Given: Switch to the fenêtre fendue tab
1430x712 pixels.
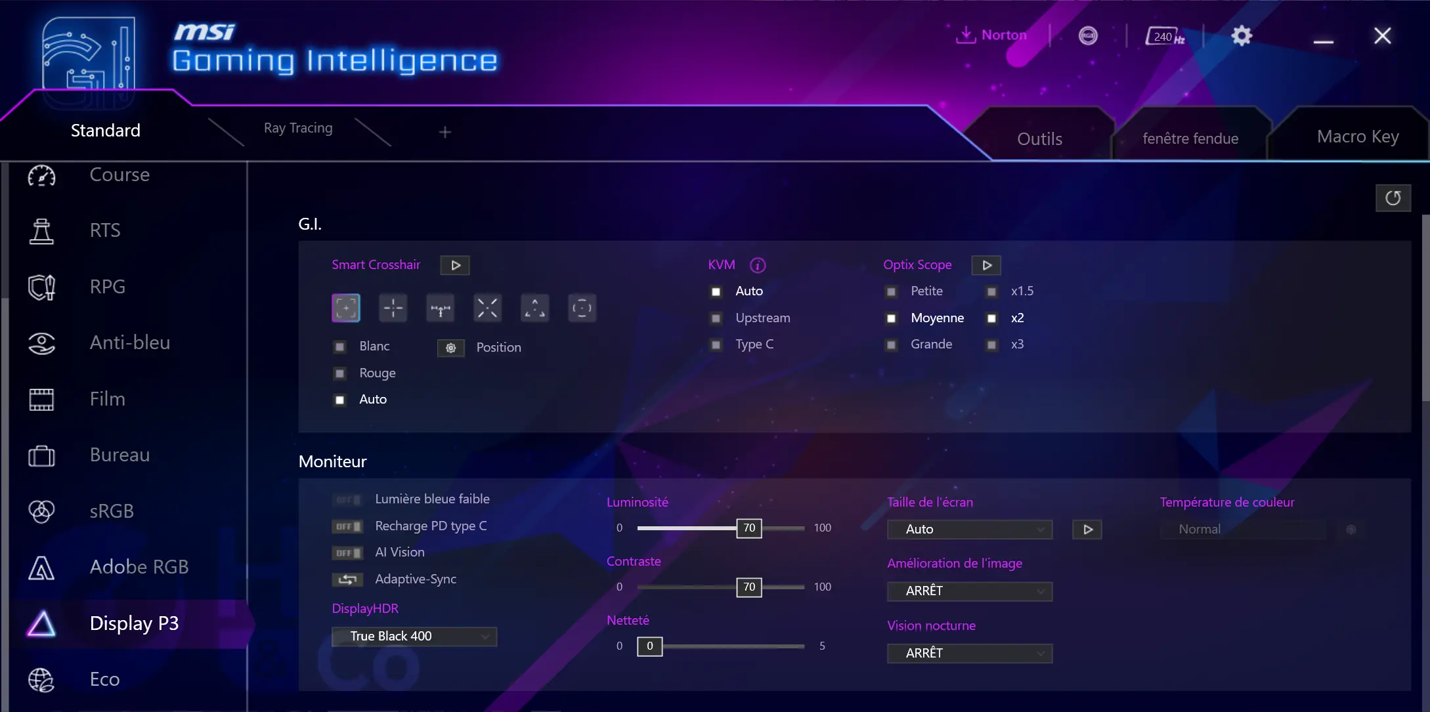Looking at the screenshot, I should click(1190, 138).
